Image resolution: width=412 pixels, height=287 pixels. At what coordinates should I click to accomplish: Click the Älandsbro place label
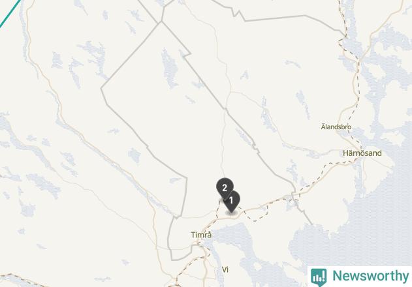[x=336, y=127]
